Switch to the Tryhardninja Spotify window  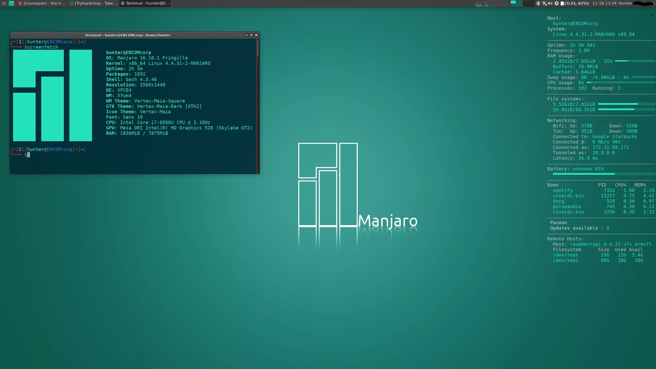(x=94, y=3)
